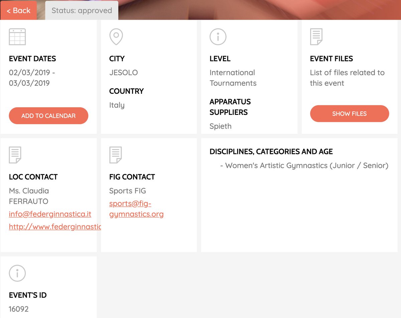Click the EVENT FILES heading
The image size is (401, 318).
[x=331, y=58]
